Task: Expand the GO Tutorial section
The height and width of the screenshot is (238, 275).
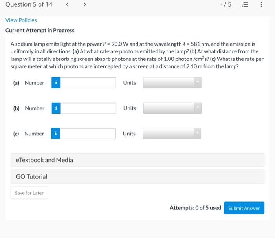Action: [137, 176]
